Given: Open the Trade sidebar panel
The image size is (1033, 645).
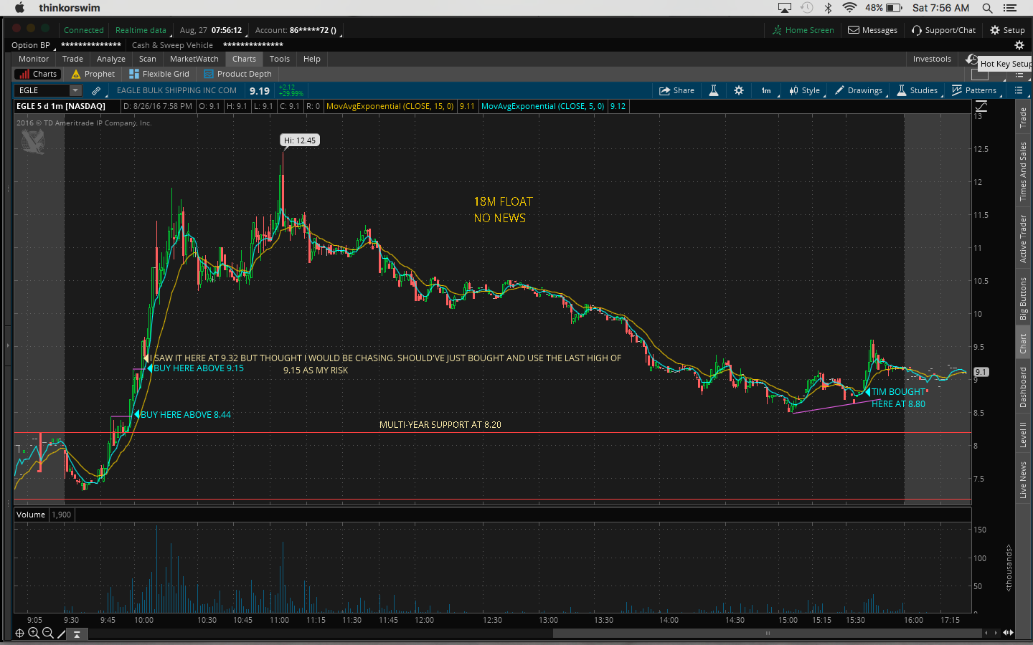Looking at the screenshot, I should (1023, 118).
